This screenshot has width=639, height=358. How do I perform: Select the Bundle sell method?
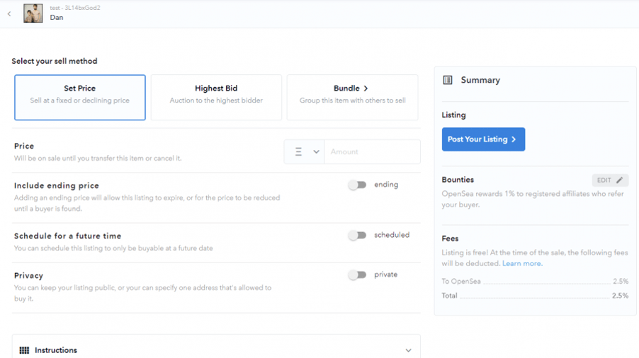353,97
